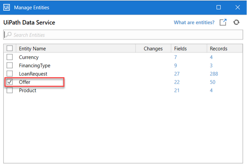Image resolution: width=247 pixels, height=164 pixels.
Task: Toggle the select-all entities checkbox
Action: tap(10, 49)
